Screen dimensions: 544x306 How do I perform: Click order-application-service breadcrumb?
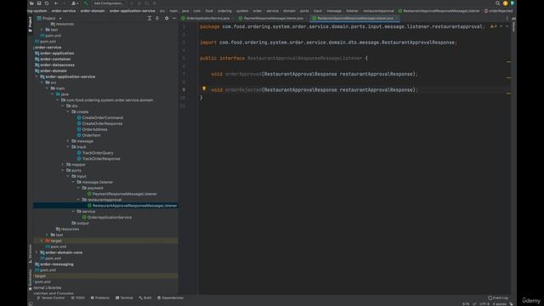(133, 11)
